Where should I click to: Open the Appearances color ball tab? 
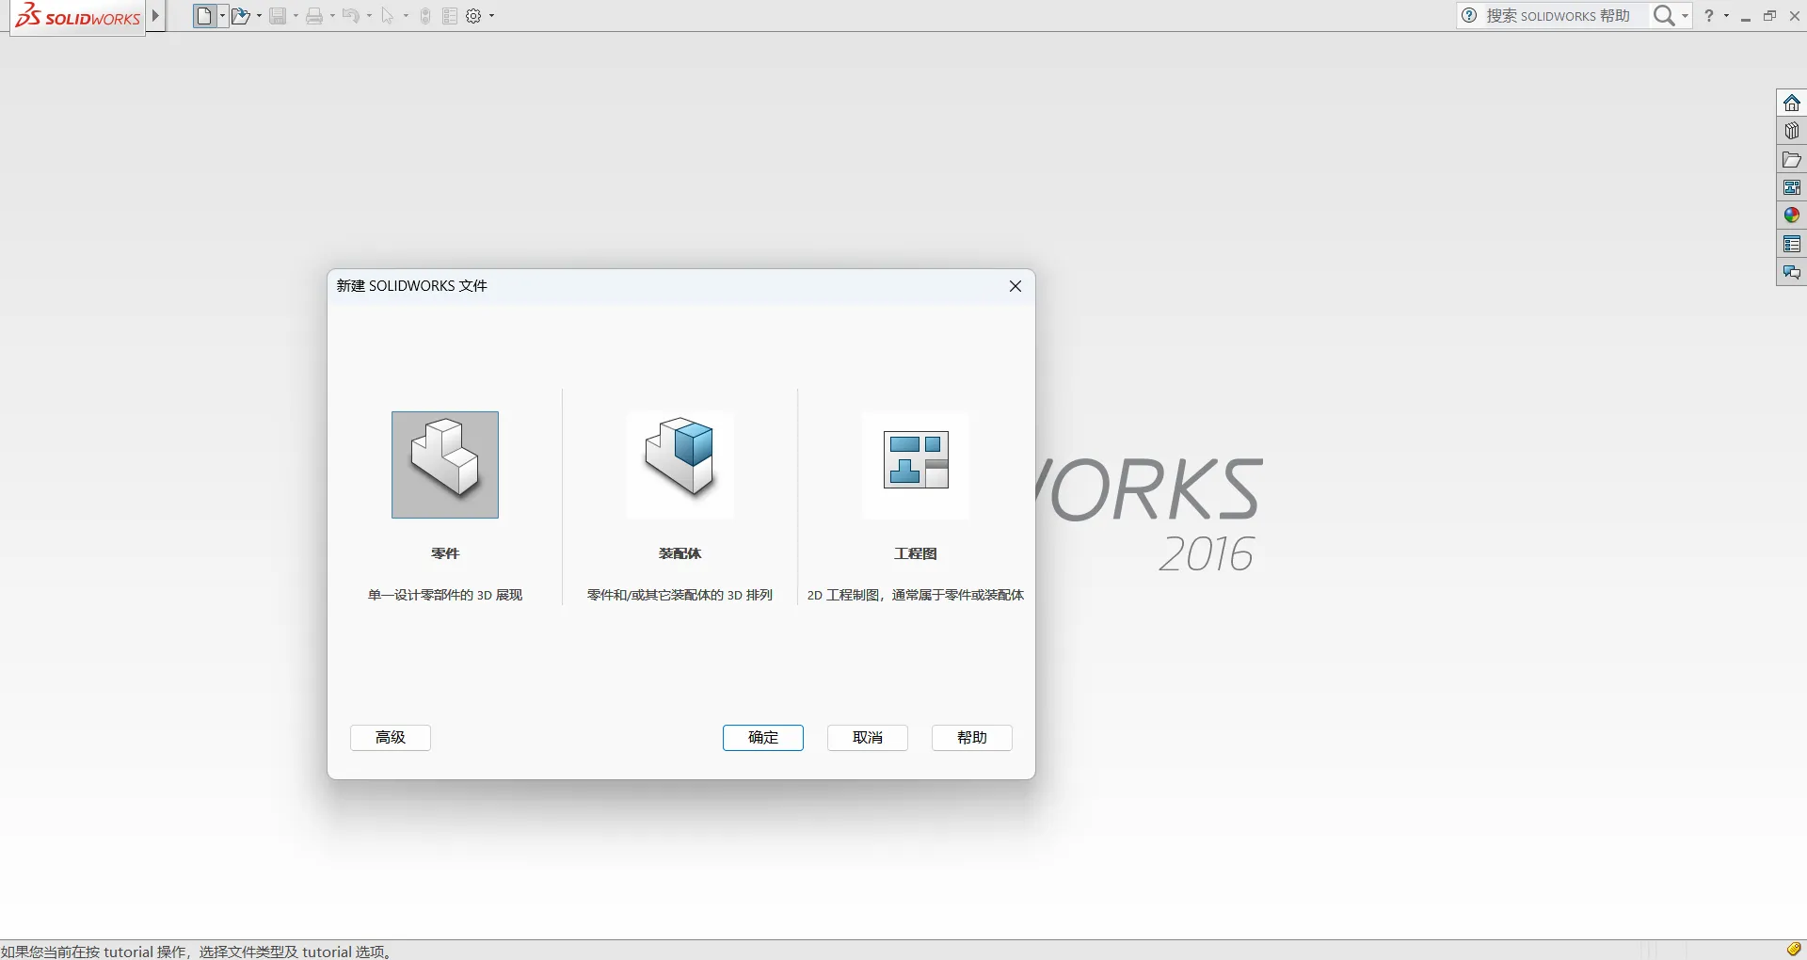coord(1792,216)
